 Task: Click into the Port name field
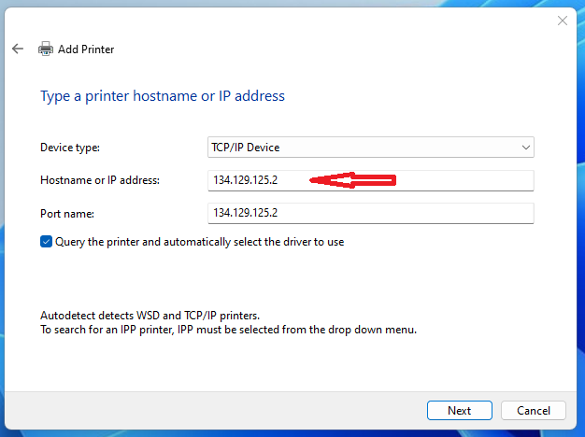[x=370, y=214]
